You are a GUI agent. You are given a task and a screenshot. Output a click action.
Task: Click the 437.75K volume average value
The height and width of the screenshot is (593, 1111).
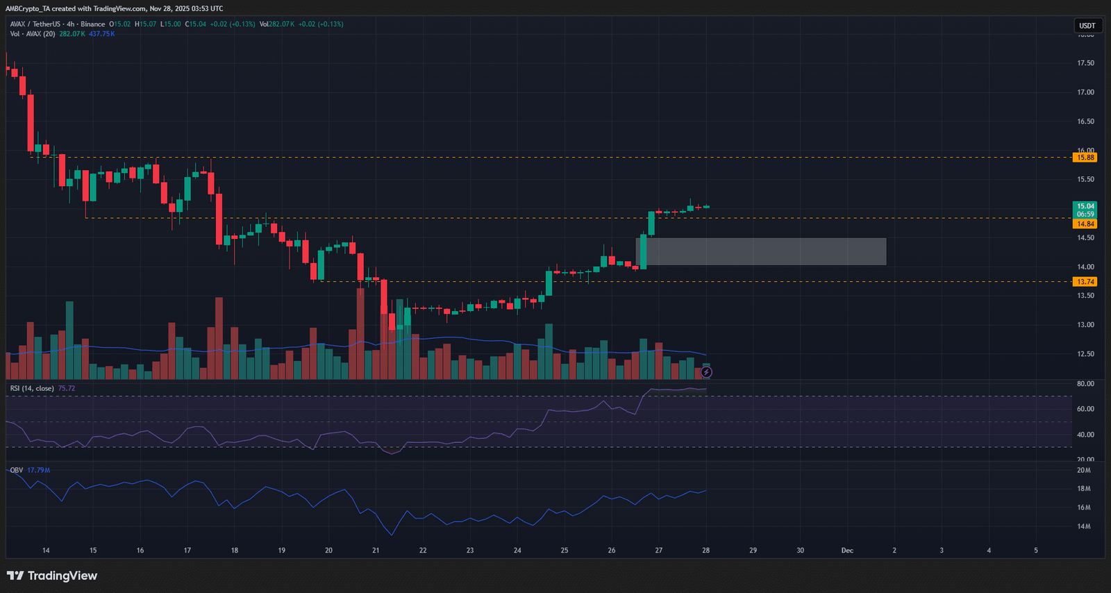tap(102, 34)
